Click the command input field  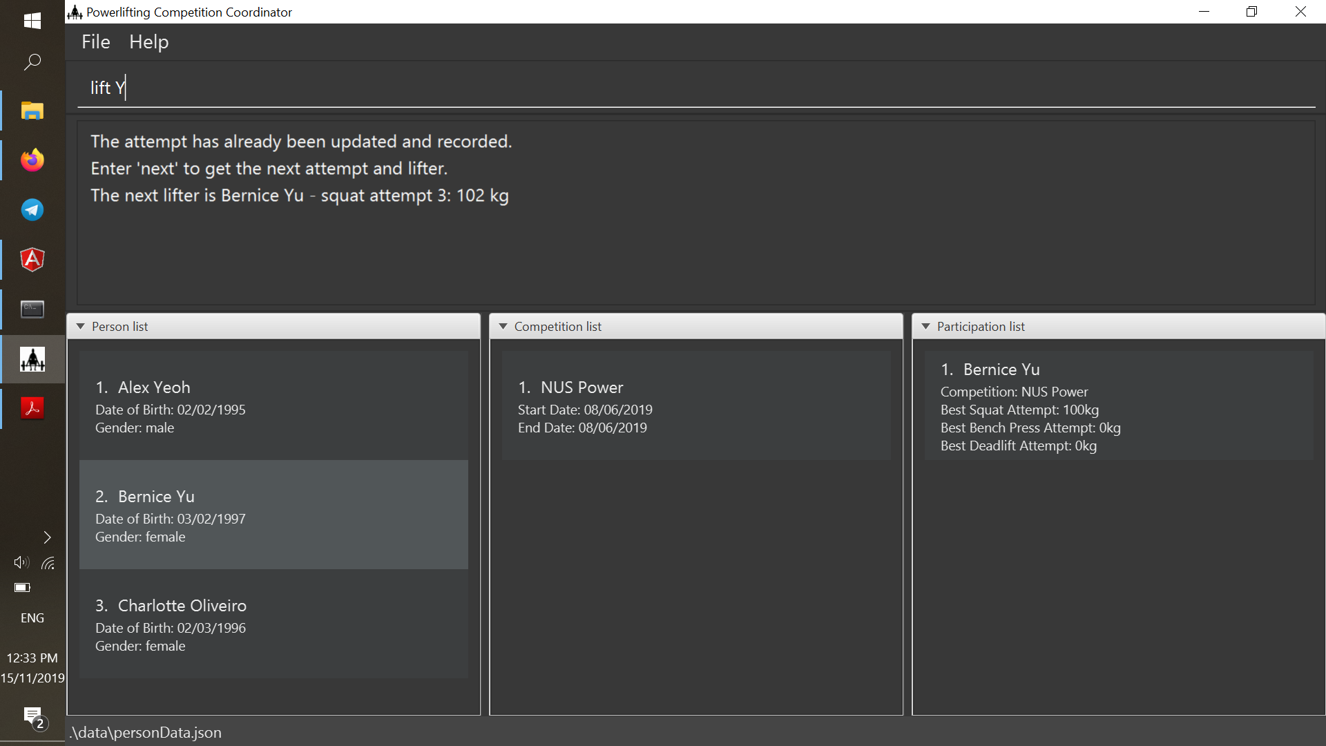coord(691,88)
